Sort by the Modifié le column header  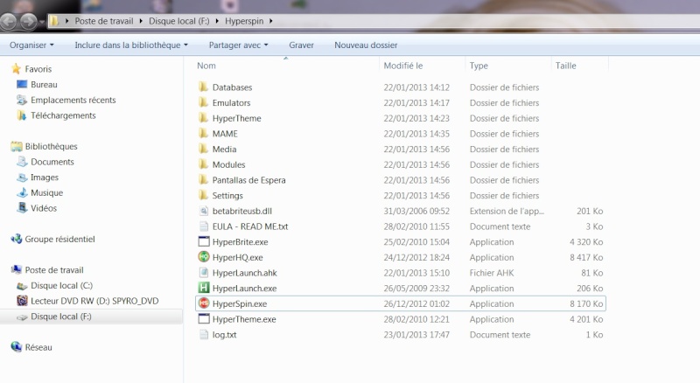pos(403,66)
